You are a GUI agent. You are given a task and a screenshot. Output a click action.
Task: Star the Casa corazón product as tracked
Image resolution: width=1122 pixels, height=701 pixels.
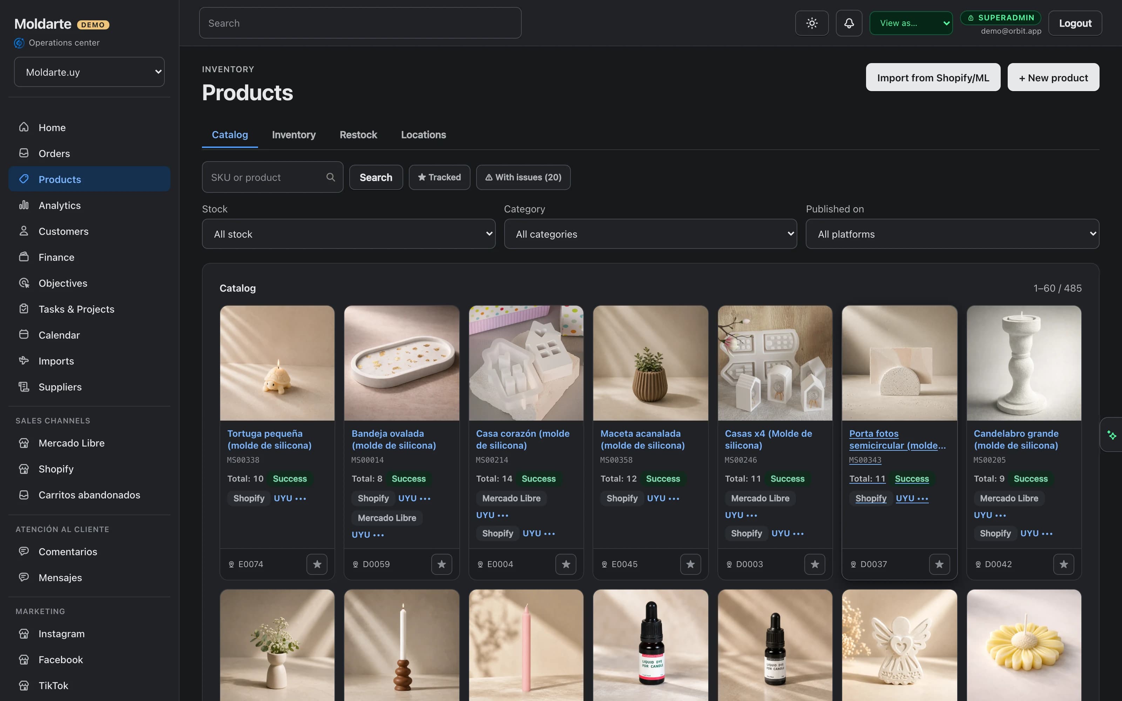(566, 564)
